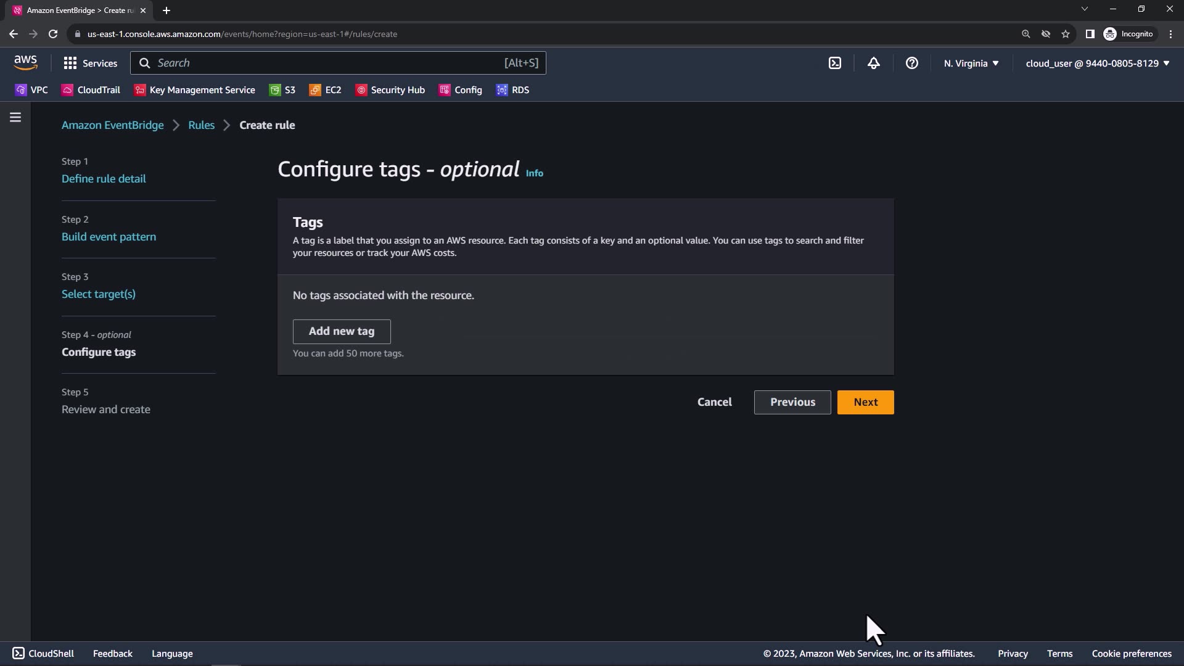This screenshot has width=1184, height=666.
Task: Go to Step 1 Define rule detail
Action: coord(104,179)
